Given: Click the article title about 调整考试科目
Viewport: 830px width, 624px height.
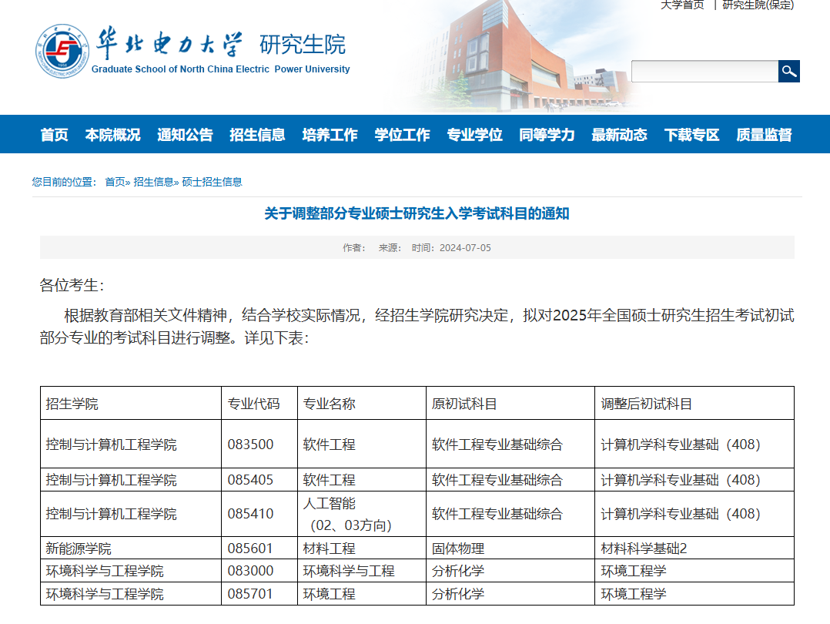Looking at the screenshot, I should click(417, 213).
